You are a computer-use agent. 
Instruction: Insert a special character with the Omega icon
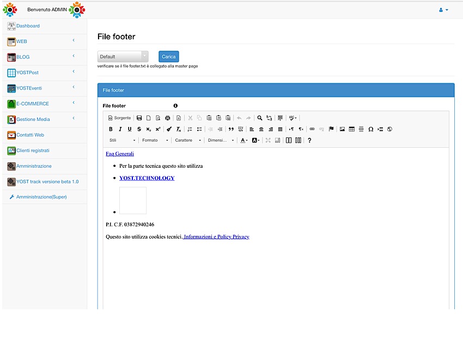click(371, 129)
